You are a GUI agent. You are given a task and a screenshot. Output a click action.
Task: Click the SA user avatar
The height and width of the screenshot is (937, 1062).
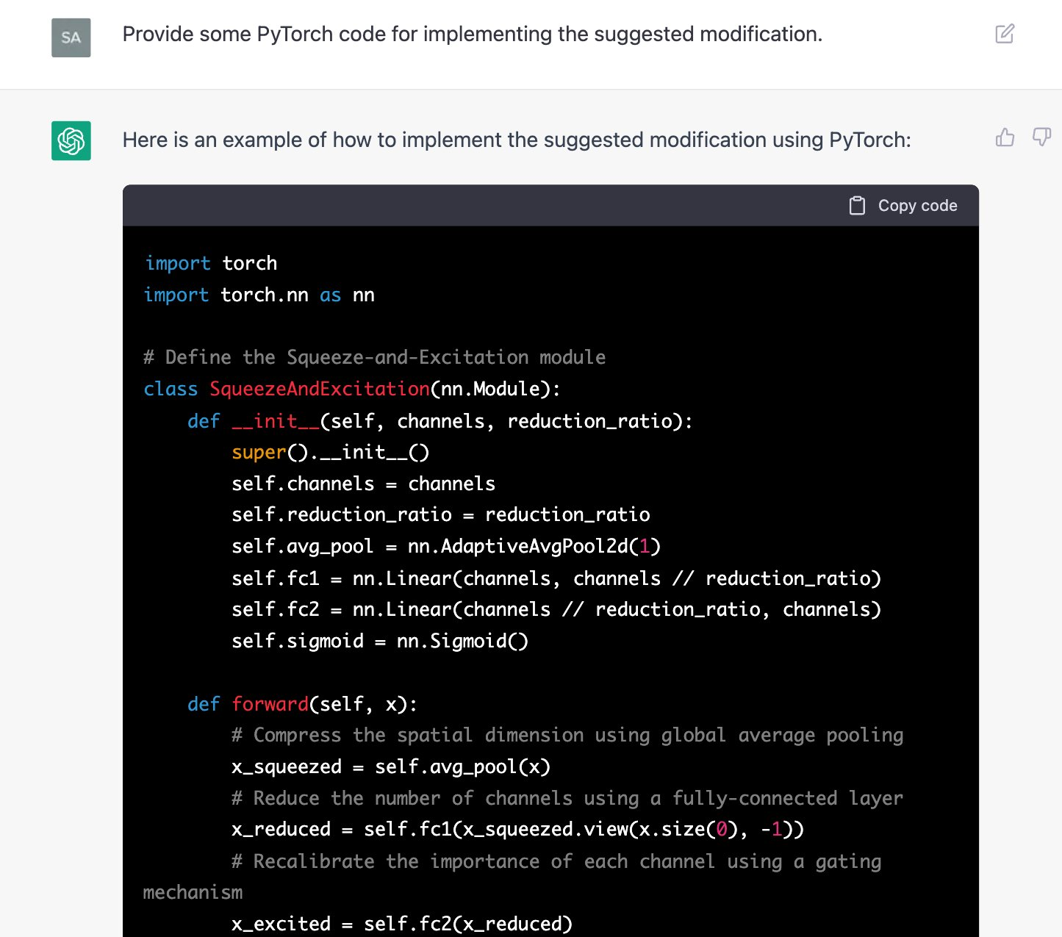pos(71,37)
